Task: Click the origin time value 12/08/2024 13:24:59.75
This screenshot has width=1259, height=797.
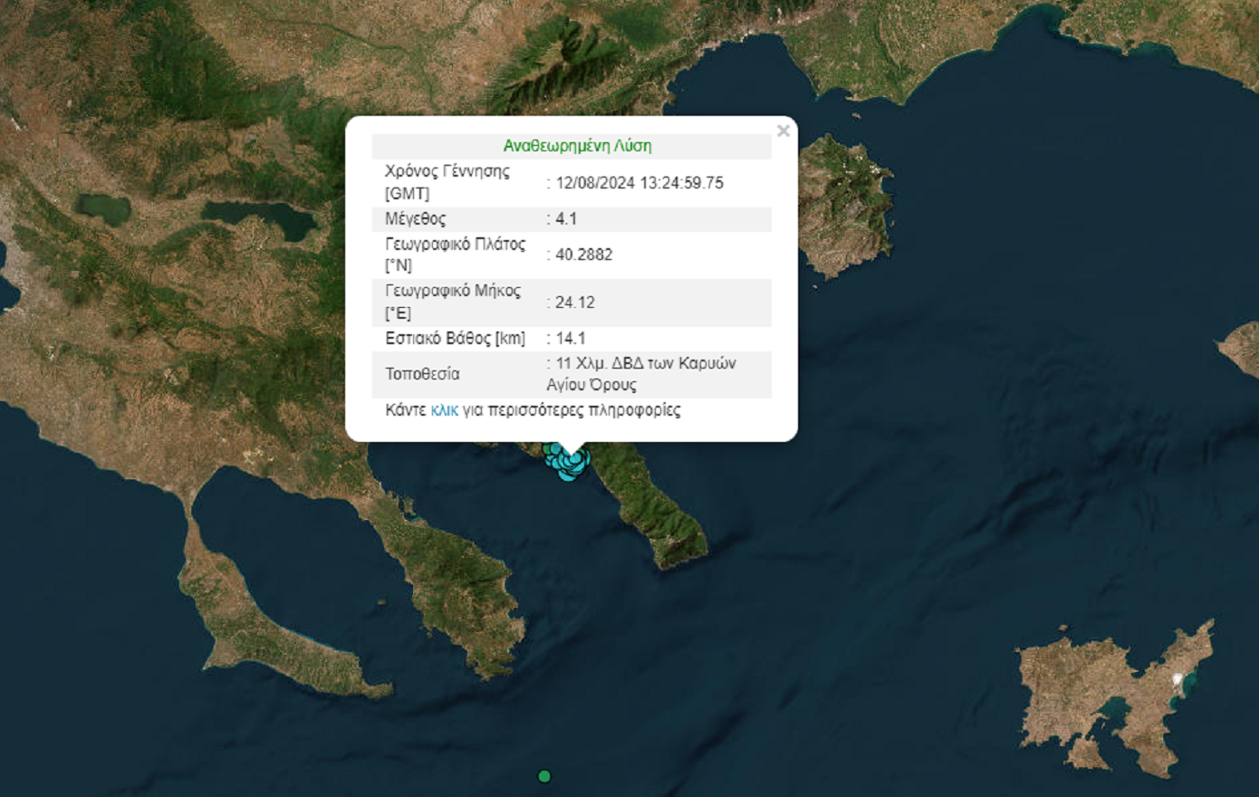Action: (639, 183)
